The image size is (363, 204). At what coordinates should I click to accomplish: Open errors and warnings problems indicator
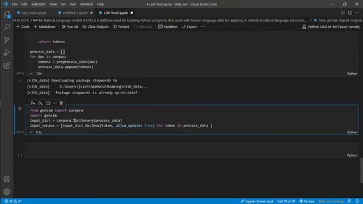click(13, 201)
